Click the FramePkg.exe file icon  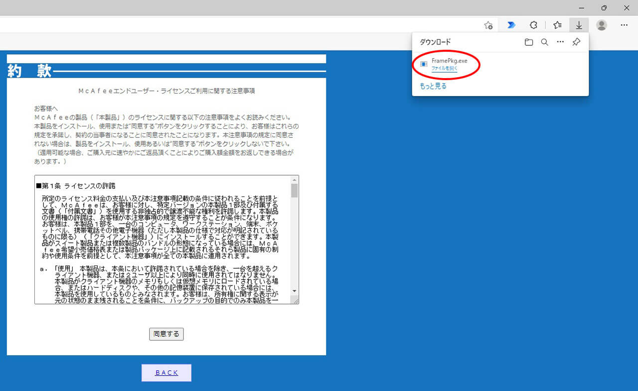pyautogui.click(x=424, y=64)
